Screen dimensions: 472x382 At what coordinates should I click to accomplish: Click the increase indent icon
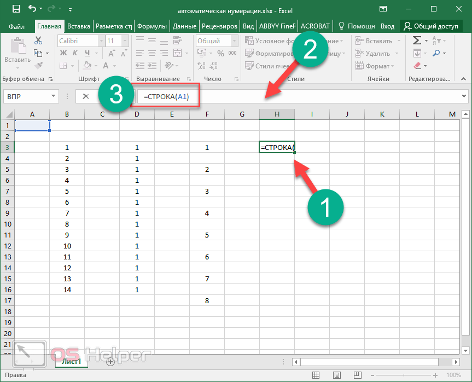click(x=151, y=65)
